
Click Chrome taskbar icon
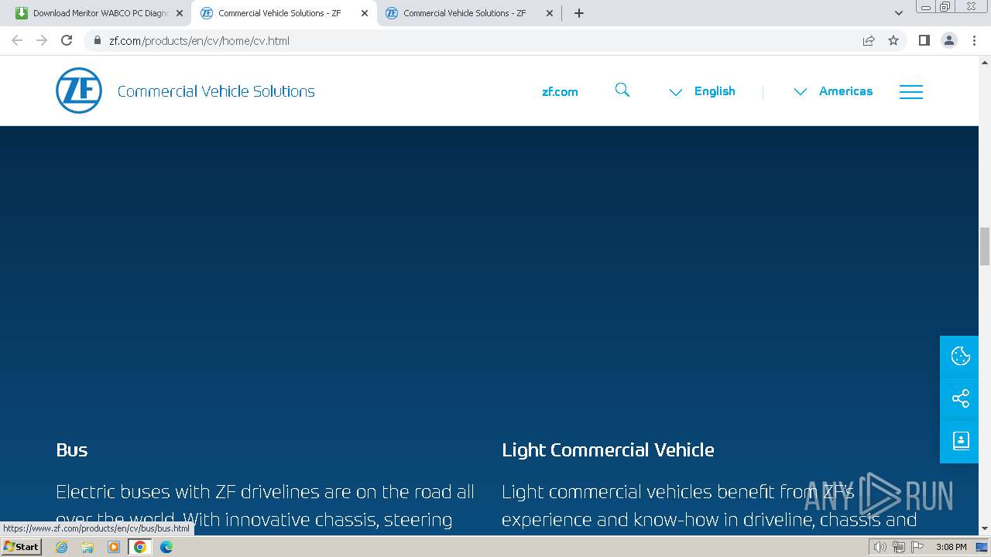coord(140,547)
